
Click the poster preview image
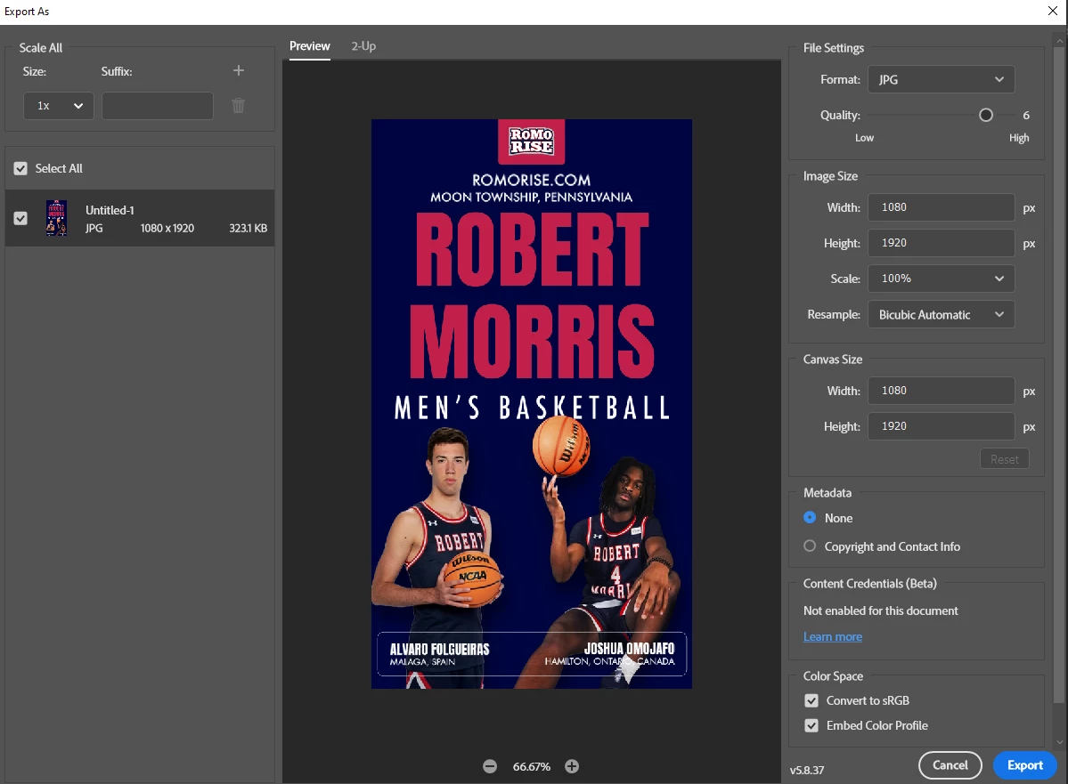531,404
